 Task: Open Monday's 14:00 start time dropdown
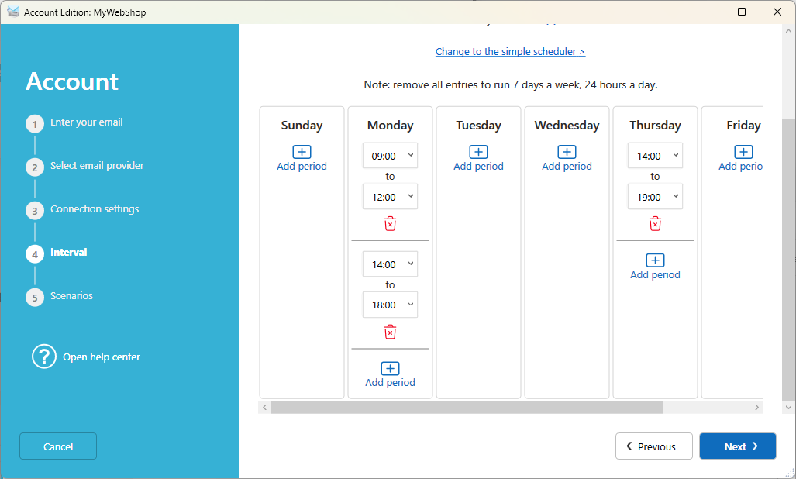pyautogui.click(x=390, y=264)
